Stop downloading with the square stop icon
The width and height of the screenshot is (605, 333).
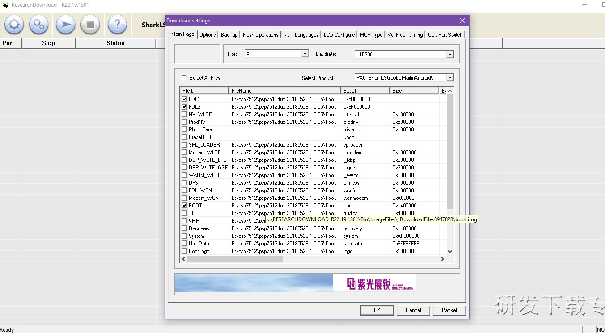pyautogui.click(x=90, y=24)
